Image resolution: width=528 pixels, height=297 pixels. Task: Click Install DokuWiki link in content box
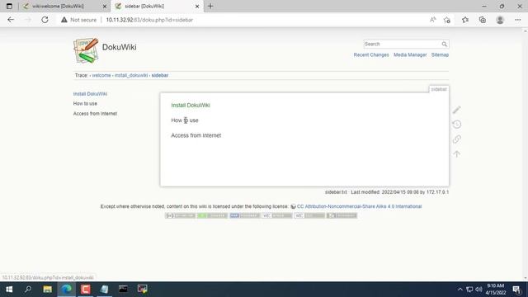pos(191,106)
